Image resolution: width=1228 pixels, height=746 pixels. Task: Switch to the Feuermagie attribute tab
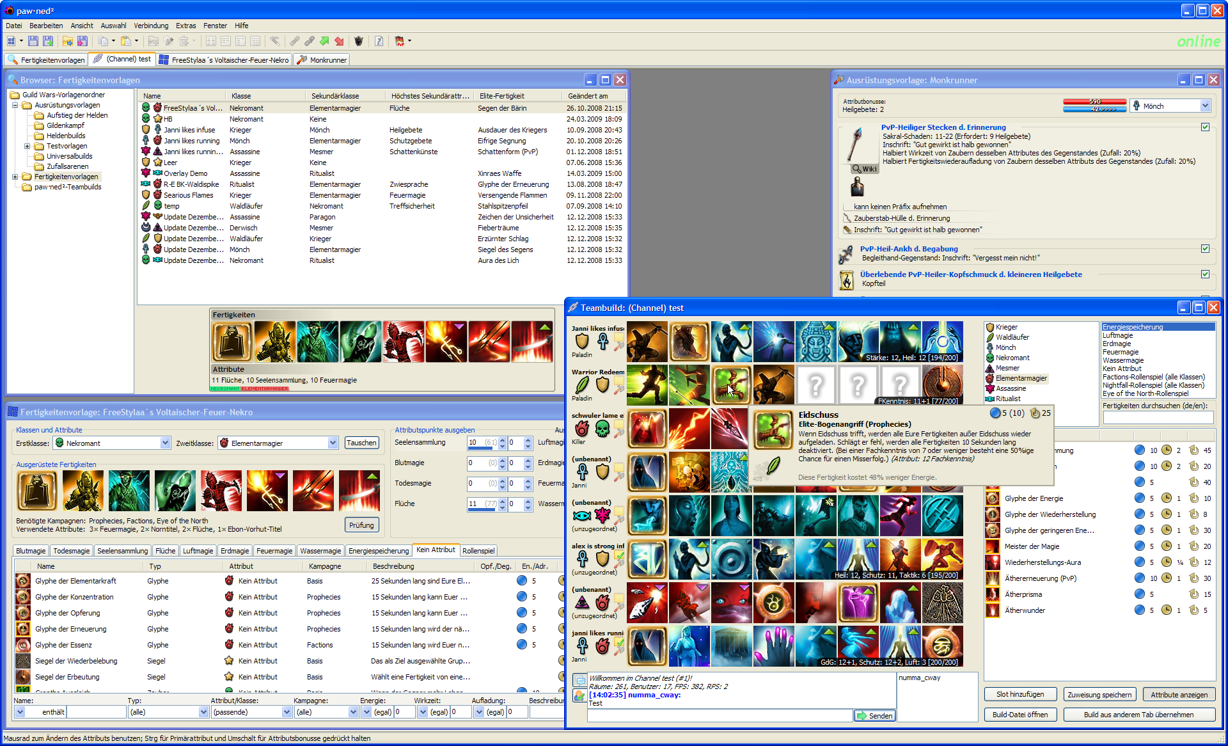pos(274,551)
